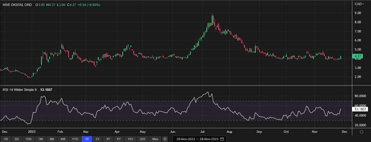Click the calendar icon in date range box
This screenshot has width=371, height=142.
(222, 139)
